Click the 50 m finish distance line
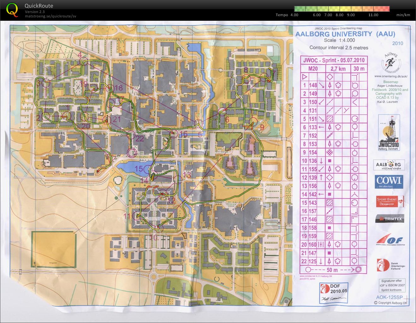Viewport: 416px width, 323px height. point(334,270)
